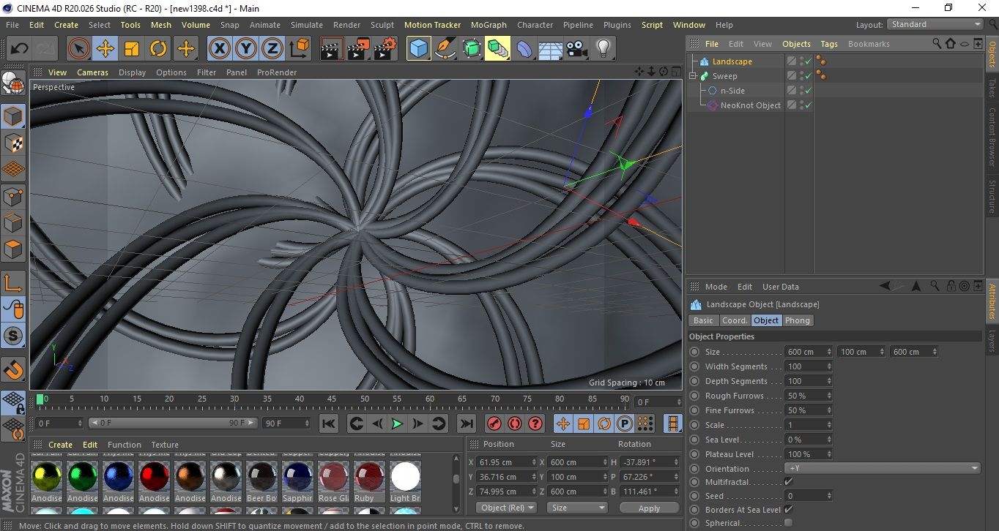This screenshot has height=531, width=999.
Task: Select Edges mode icon
Action: click(x=13, y=222)
